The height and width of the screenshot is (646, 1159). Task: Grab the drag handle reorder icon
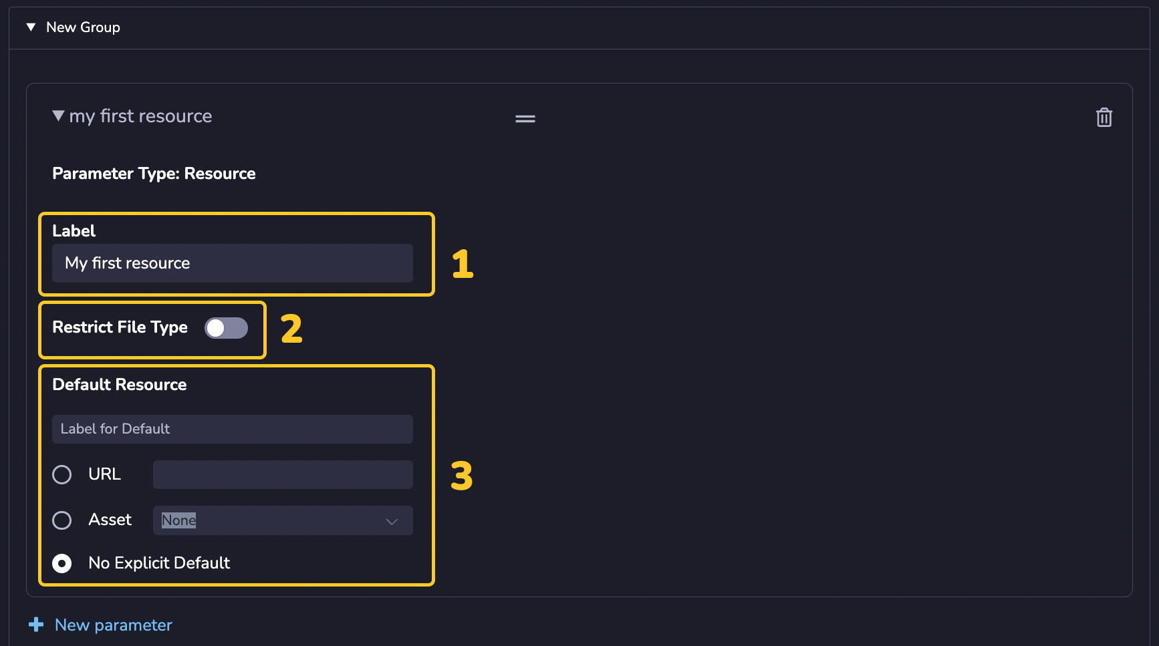(x=525, y=119)
